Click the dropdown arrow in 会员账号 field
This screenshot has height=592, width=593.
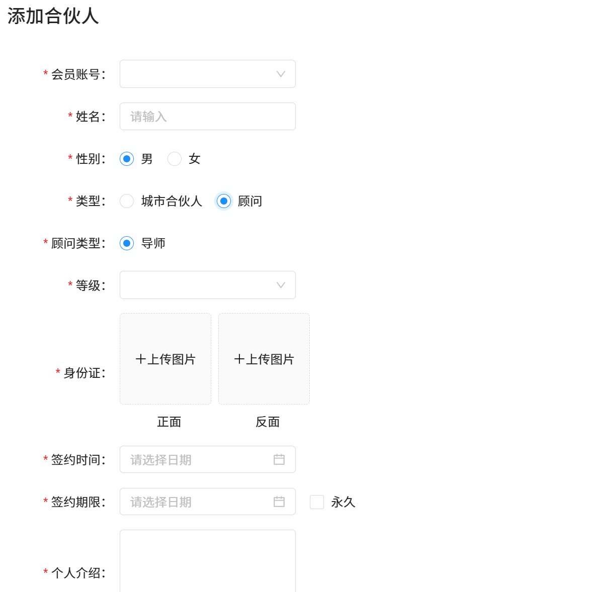point(280,74)
